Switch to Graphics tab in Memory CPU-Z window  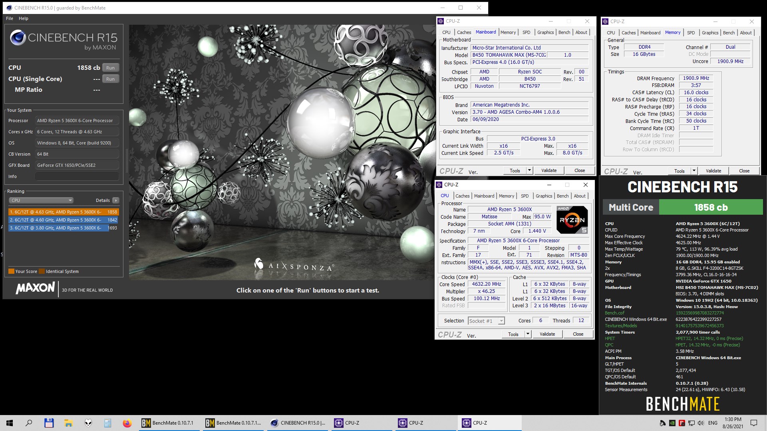coord(710,33)
